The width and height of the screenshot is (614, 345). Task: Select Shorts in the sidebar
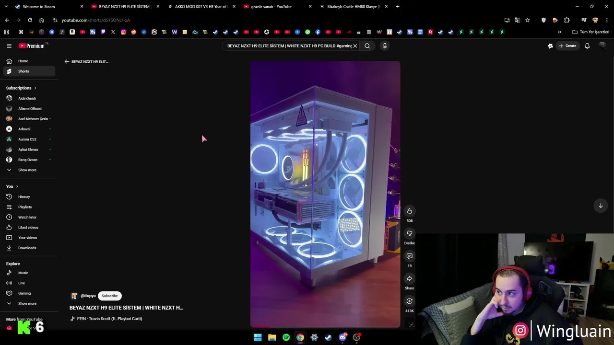tap(29, 71)
